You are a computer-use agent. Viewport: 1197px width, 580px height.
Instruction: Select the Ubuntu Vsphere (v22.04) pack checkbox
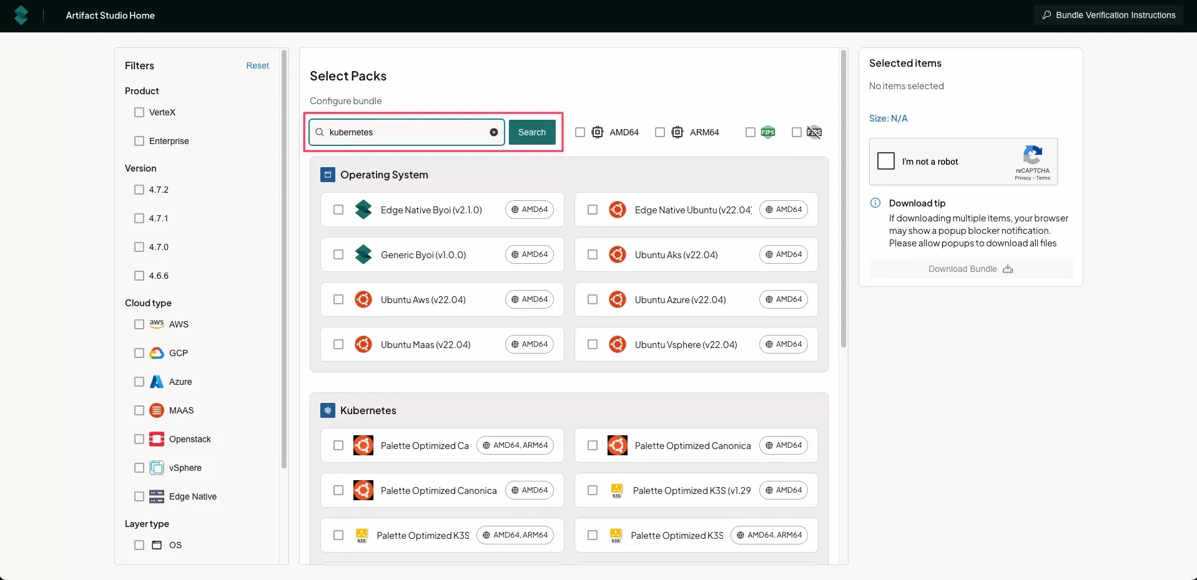coord(593,344)
